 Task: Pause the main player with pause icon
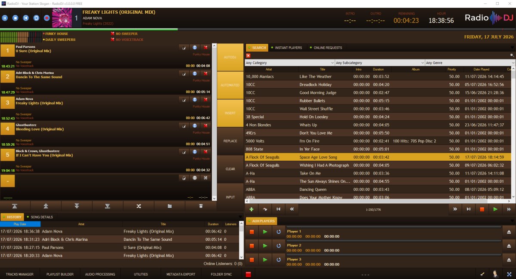[5, 18]
